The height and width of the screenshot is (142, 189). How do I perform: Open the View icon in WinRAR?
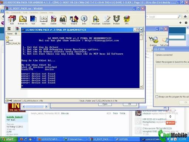click(44, 20)
